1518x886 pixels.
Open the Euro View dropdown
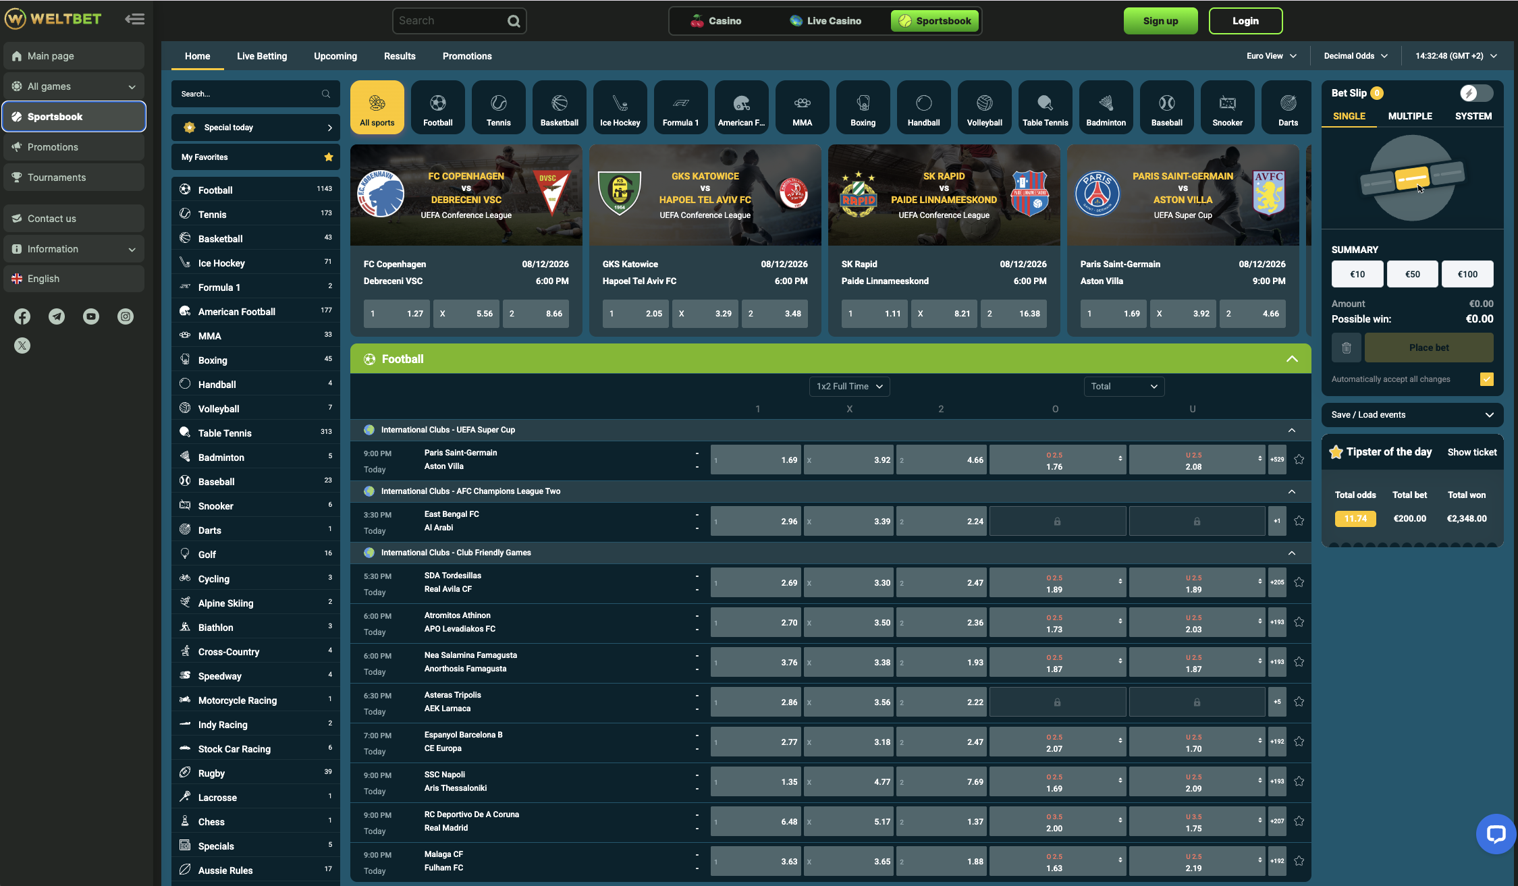(x=1272, y=56)
